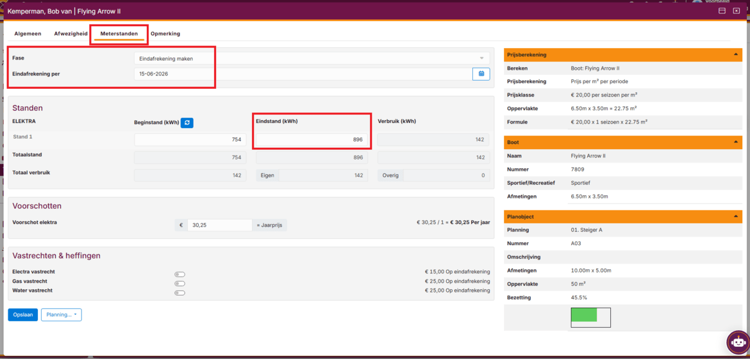Click the Prijsberekening value 'Prijs per m² per periode'

click(x=601, y=82)
